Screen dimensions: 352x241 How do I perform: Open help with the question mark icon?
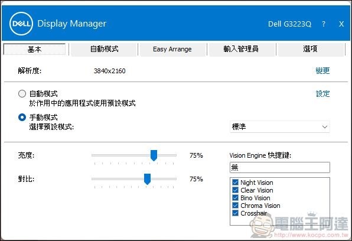point(324,24)
